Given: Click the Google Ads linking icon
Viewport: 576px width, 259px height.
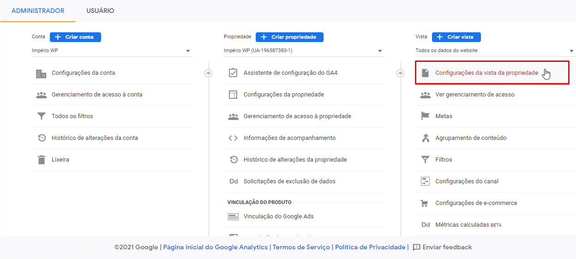Looking at the screenshot, I should 233,217.
